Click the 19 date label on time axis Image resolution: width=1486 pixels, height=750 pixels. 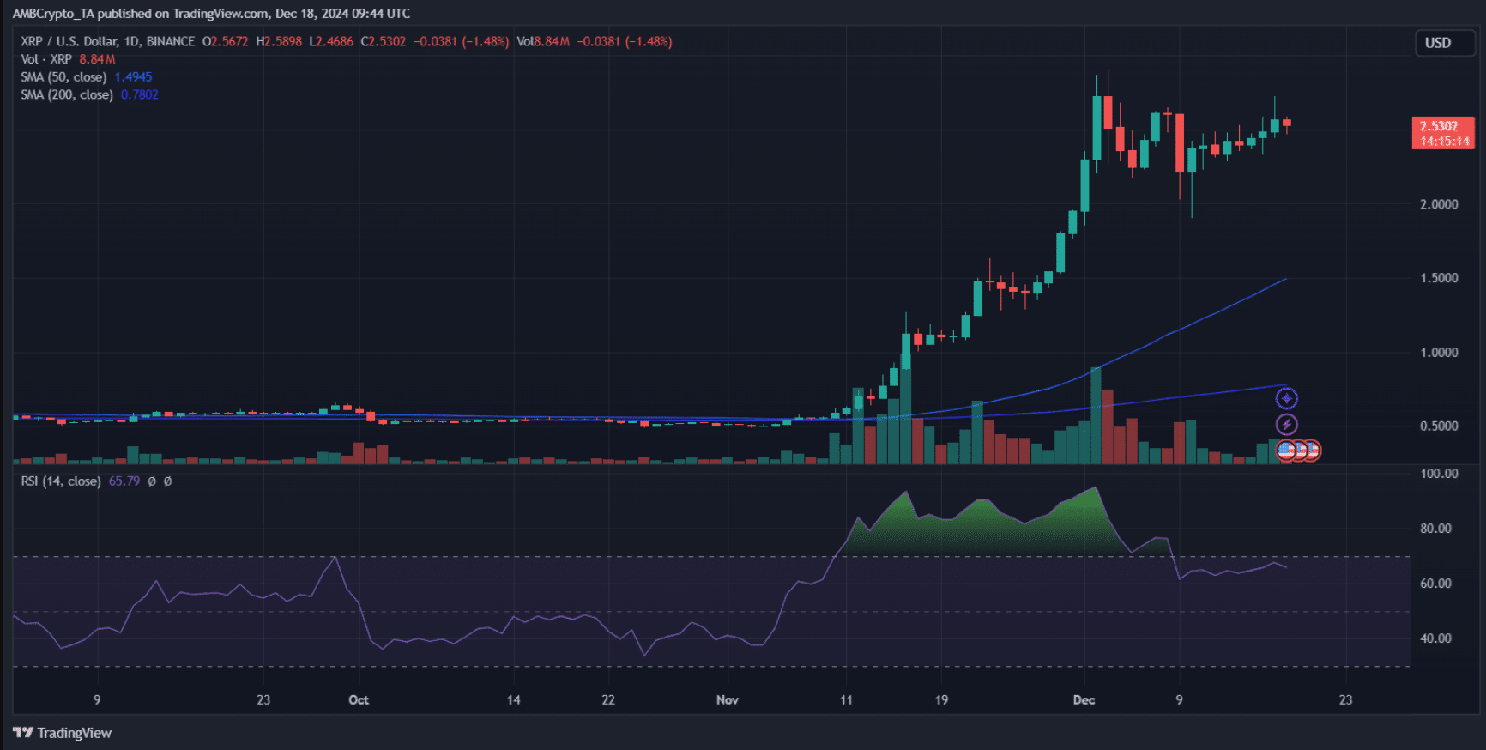point(941,700)
